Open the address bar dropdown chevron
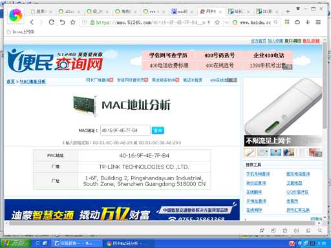The image size is (331, 248). click(x=226, y=23)
